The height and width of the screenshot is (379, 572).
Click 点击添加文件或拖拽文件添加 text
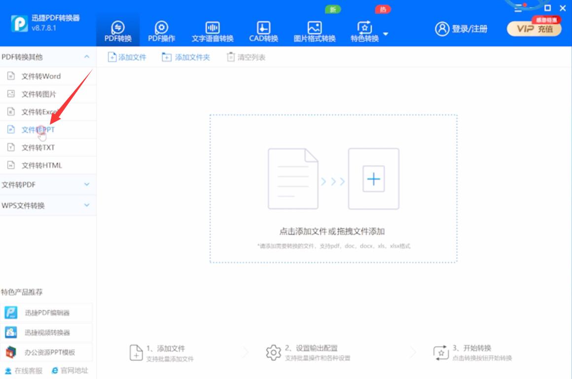(332, 231)
